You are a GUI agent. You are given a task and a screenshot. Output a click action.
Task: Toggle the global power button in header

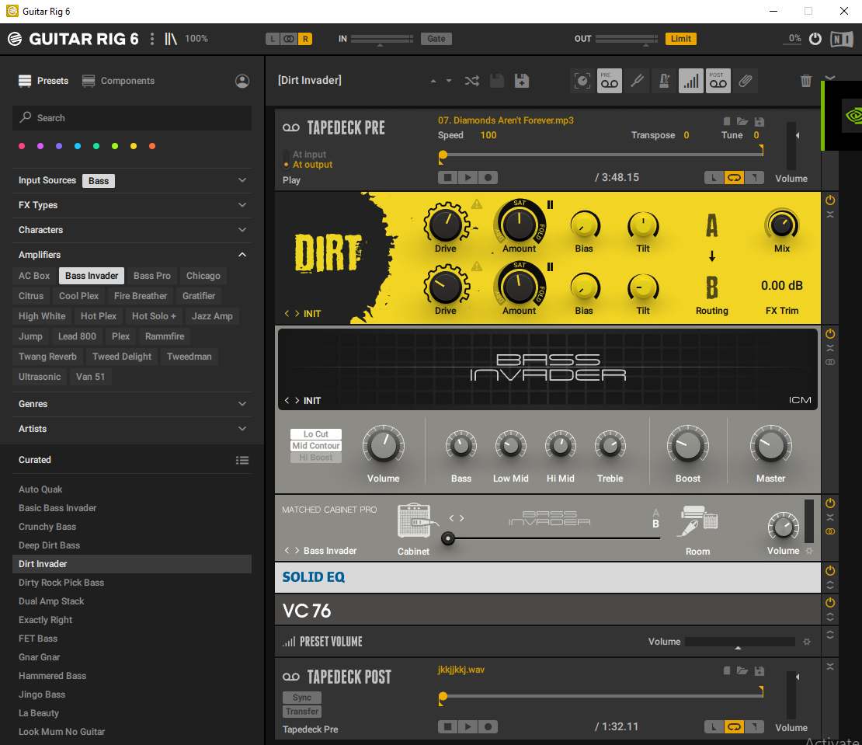tap(815, 39)
